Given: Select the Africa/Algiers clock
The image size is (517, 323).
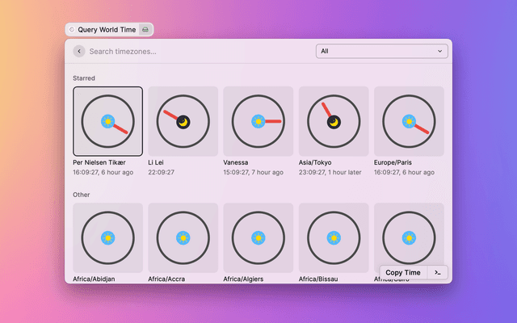Looking at the screenshot, I should (x=258, y=237).
